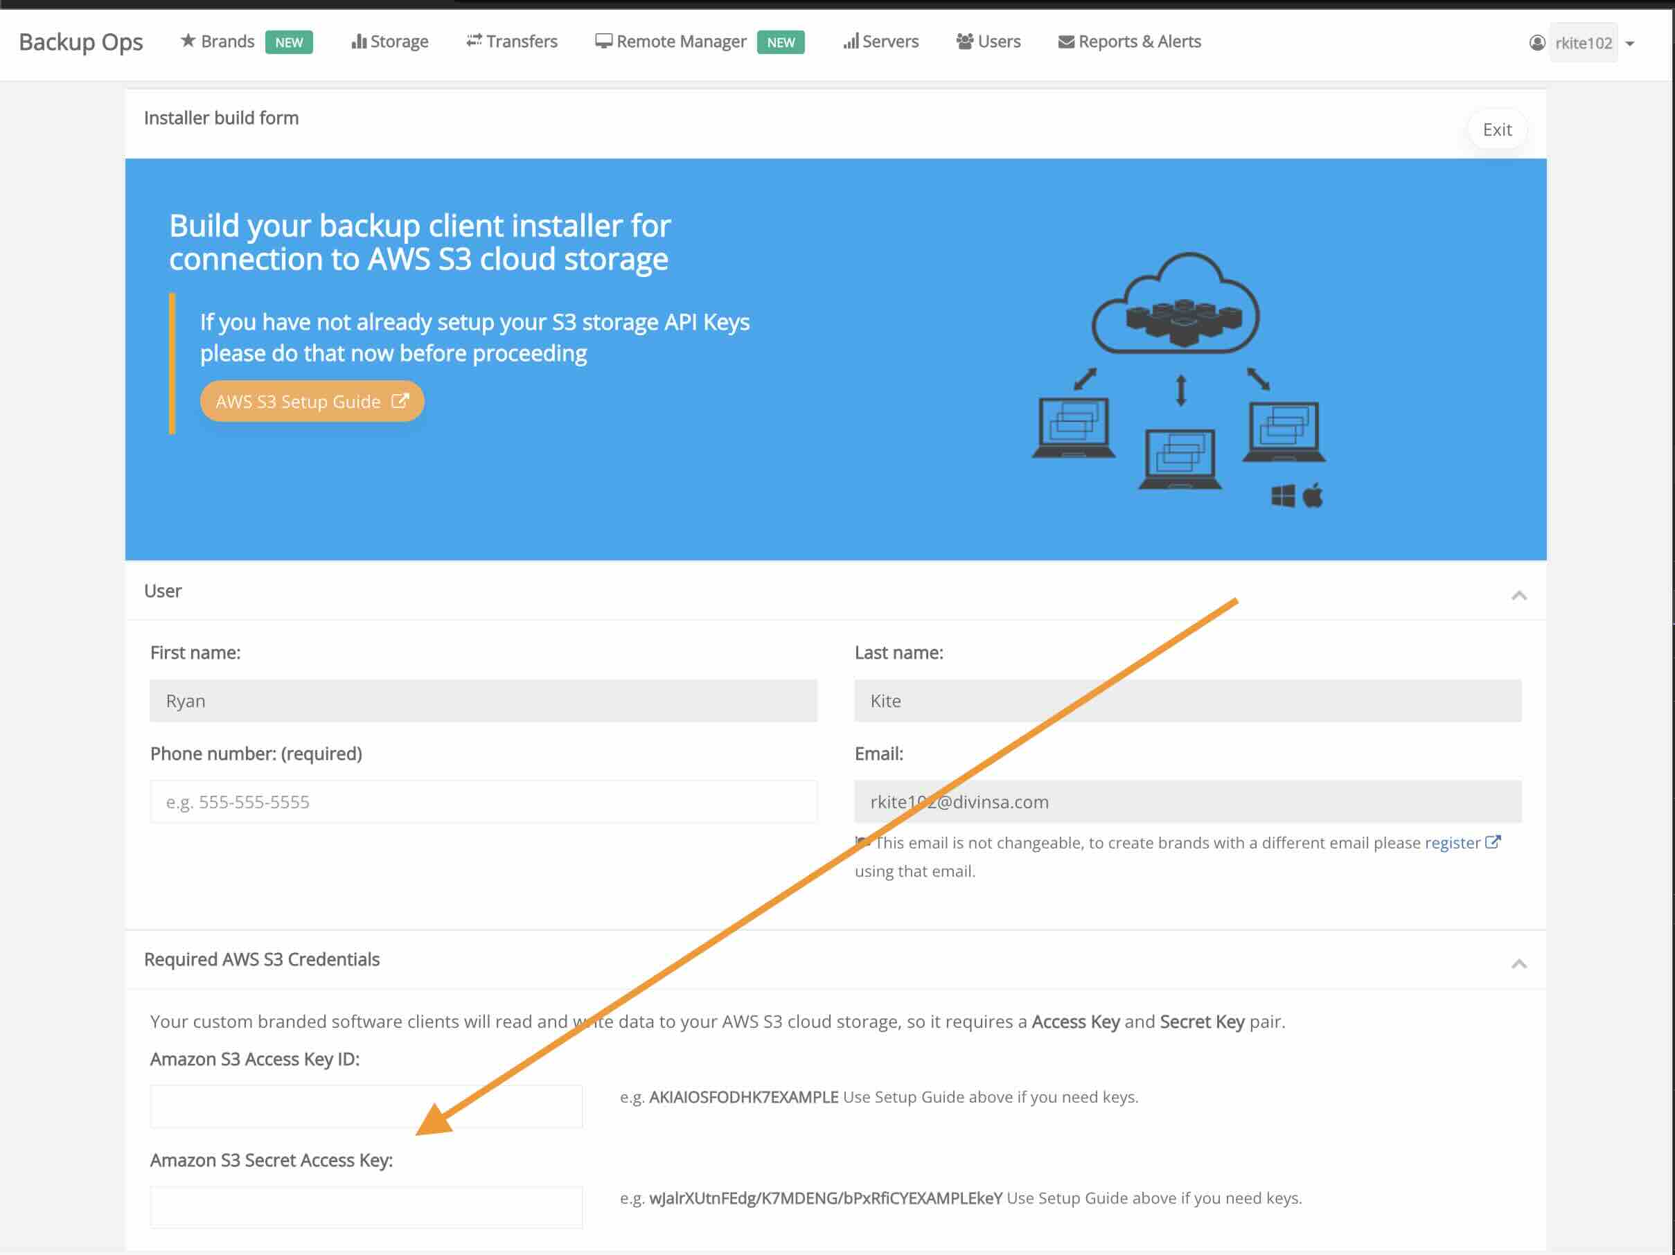Screen dimensions: 1675x1255
Task: Click the Email field with rkite102@divinsa.com
Action: click(x=1187, y=801)
